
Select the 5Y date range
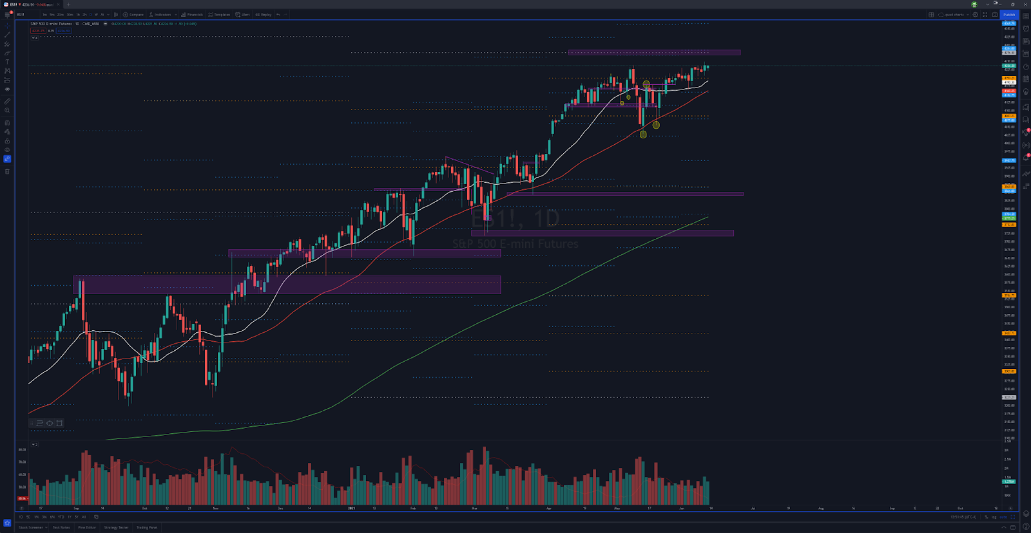pyautogui.click(x=77, y=517)
